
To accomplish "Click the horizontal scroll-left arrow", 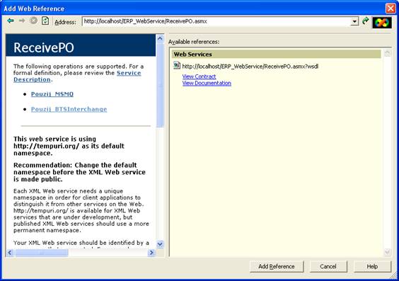I will (x=10, y=253).
